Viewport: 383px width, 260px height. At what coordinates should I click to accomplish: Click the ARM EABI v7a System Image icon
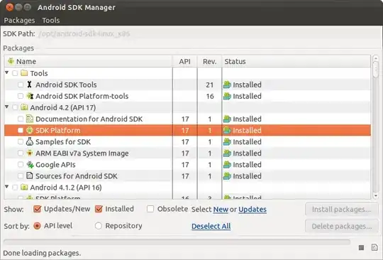point(30,153)
